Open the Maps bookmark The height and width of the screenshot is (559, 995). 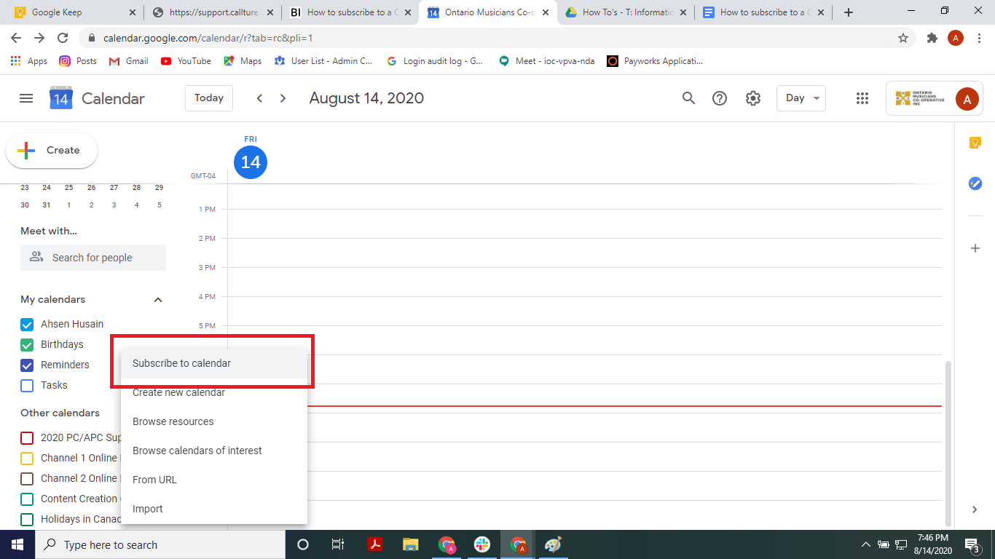click(x=243, y=61)
